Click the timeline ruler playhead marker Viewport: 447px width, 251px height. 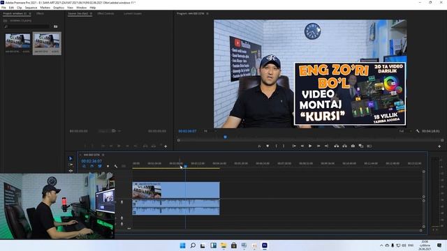coord(185,166)
